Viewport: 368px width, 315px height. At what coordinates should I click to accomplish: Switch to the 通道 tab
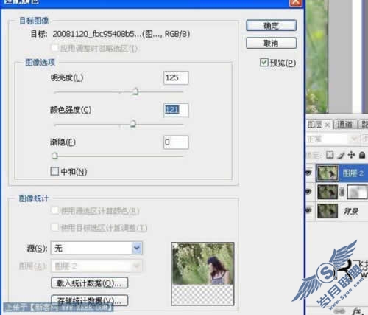(x=345, y=125)
